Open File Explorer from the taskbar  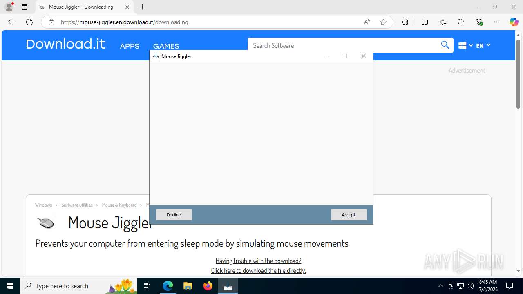click(188, 286)
